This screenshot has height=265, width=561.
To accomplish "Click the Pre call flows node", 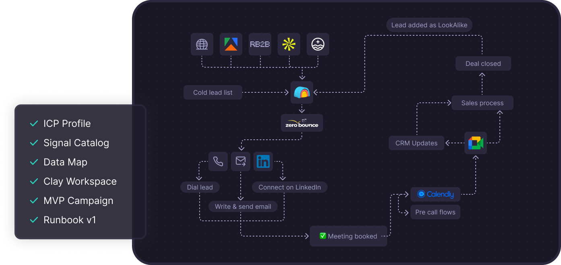I will pyautogui.click(x=435, y=212).
